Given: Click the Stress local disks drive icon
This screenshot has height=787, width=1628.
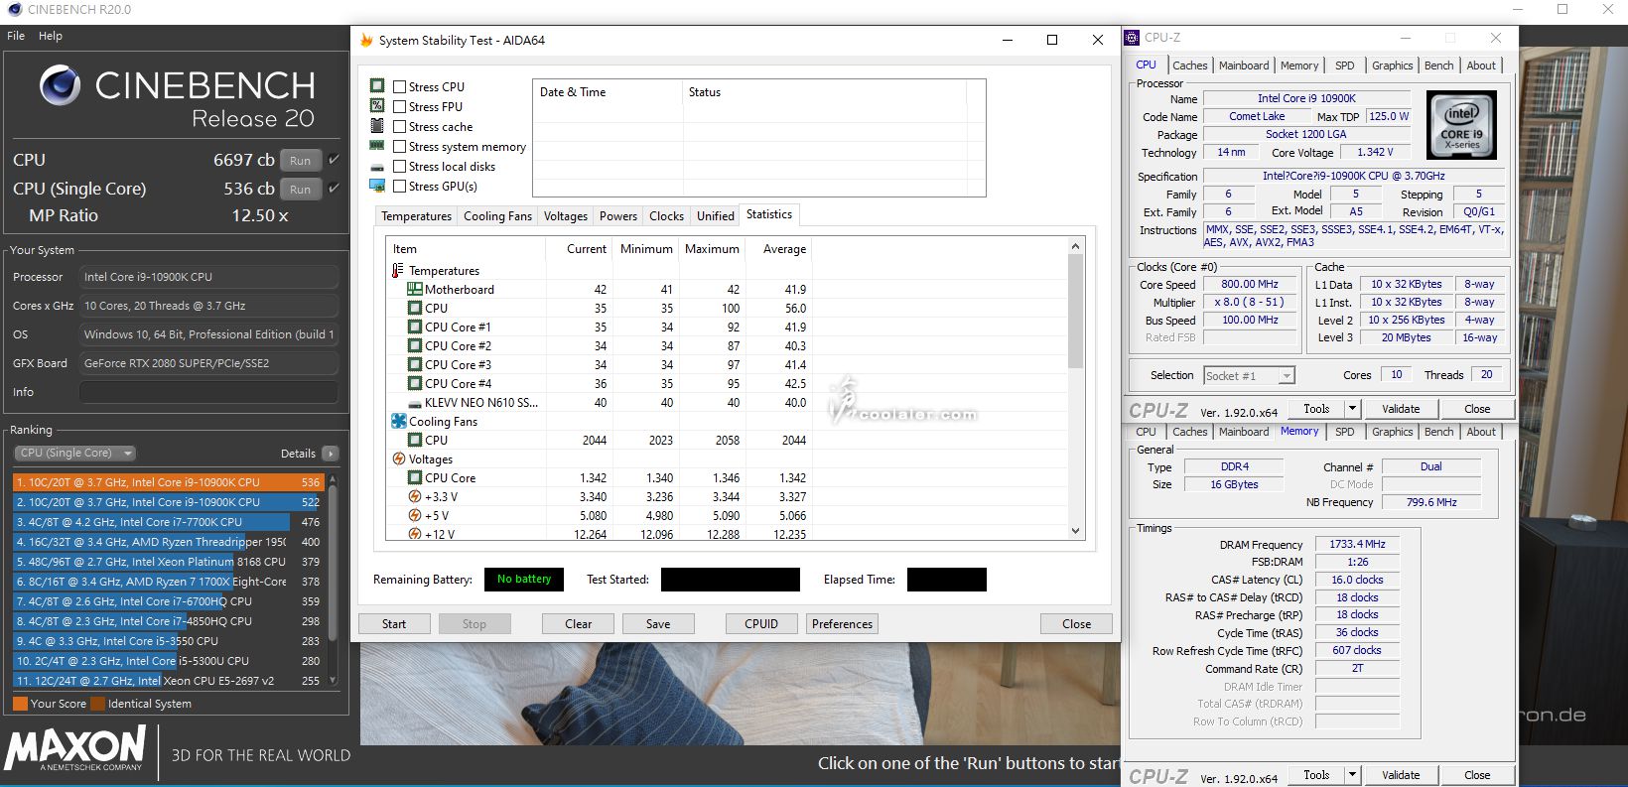Looking at the screenshot, I should coord(377,167).
